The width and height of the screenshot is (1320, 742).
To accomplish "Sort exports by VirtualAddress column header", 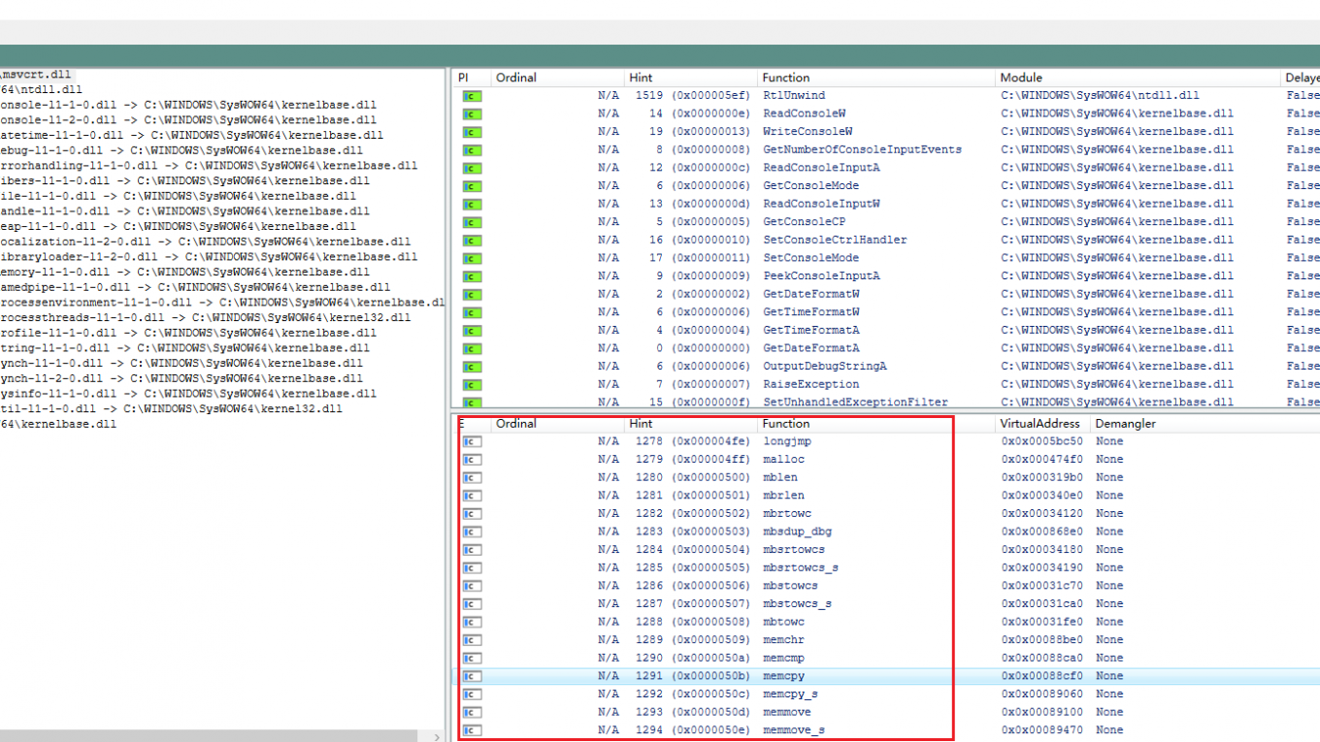I will [1040, 424].
